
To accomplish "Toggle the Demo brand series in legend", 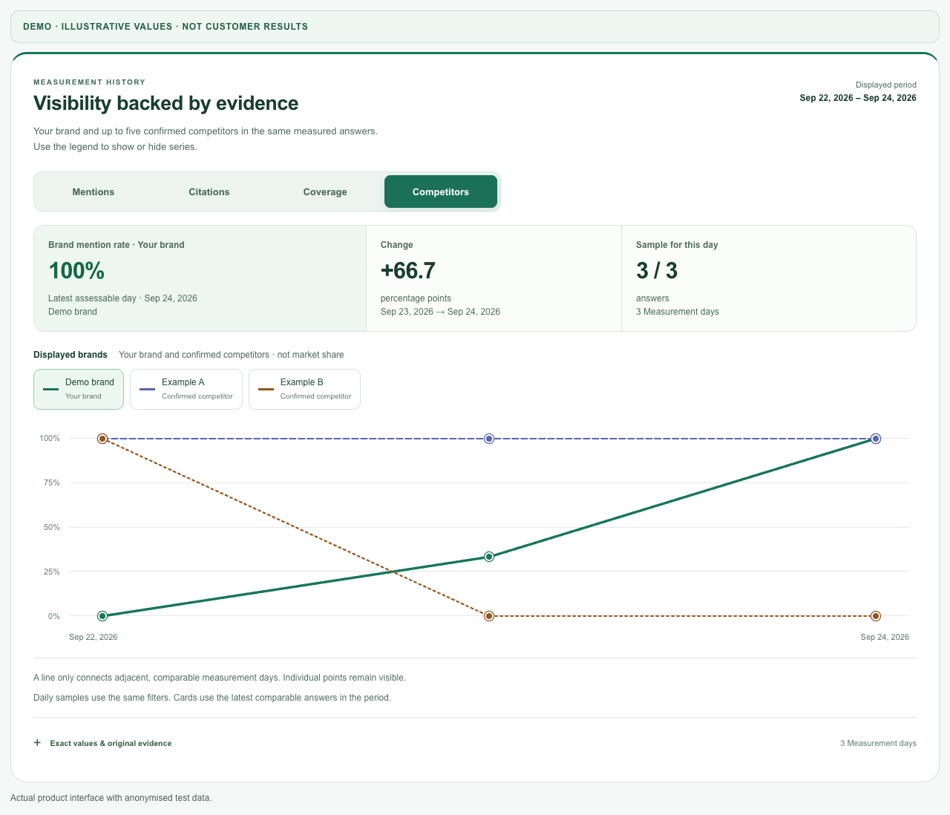I will [79, 389].
